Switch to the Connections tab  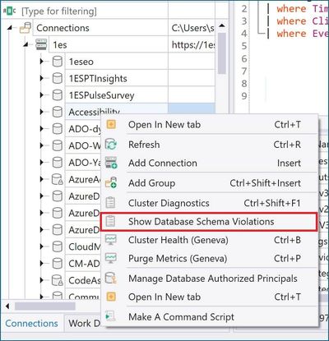coord(31,324)
